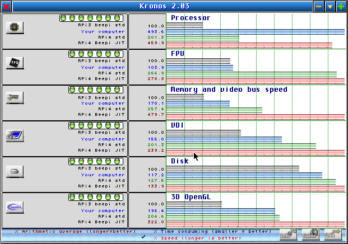Toggle first green LED in Processor row

63,18
